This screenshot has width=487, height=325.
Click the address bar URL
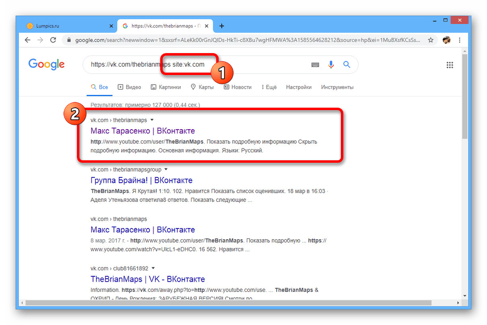(x=247, y=40)
